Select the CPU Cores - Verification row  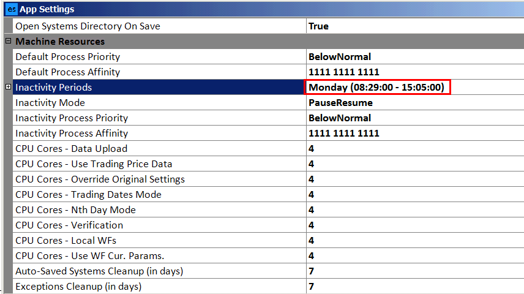[69, 225]
